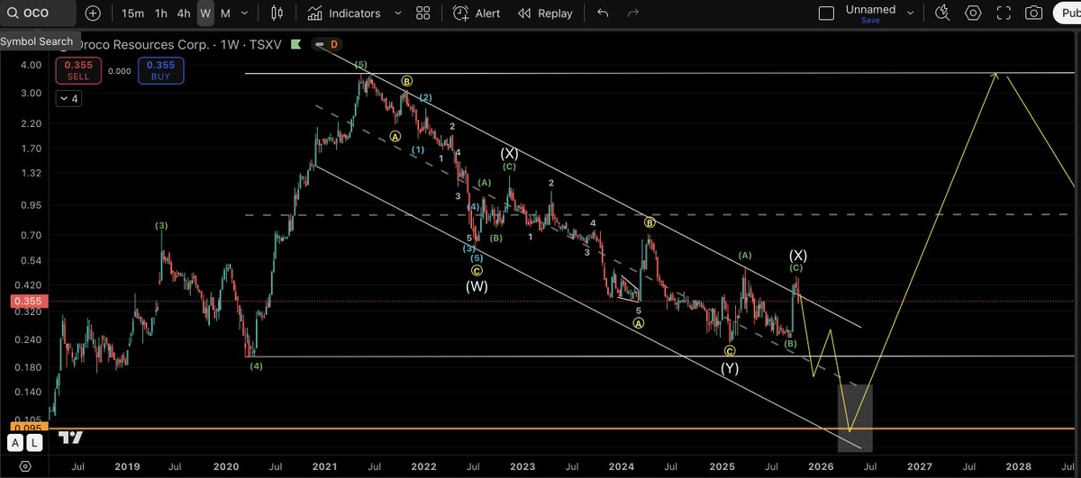Select the 4h timeframe

[x=184, y=14]
